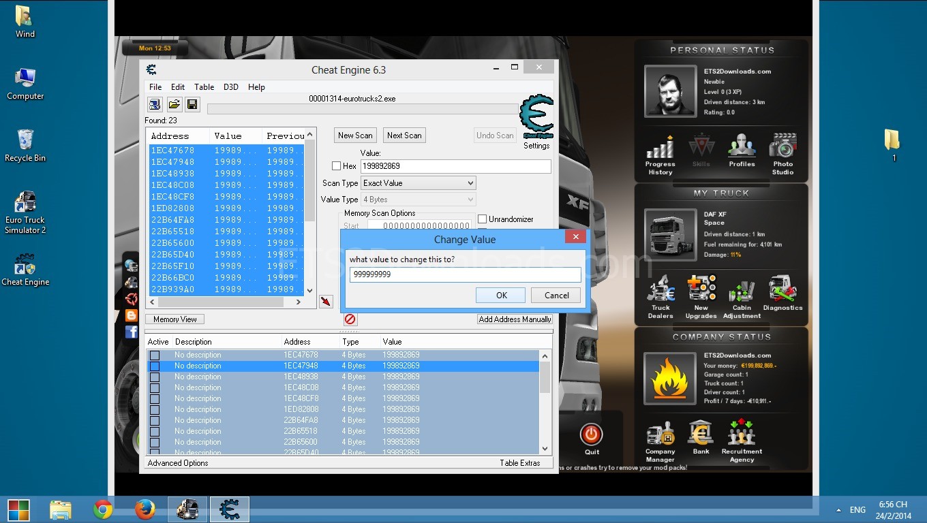Open the D3D menu
The width and height of the screenshot is (927, 523).
coord(231,87)
